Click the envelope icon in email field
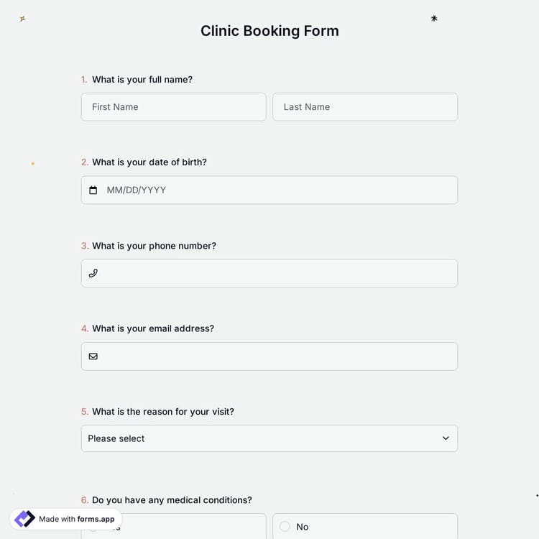539x539 pixels. (x=93, y=356)
